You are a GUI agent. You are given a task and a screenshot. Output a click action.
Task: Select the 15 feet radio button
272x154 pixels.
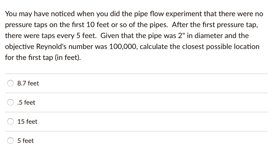click(x=10, y=121)
